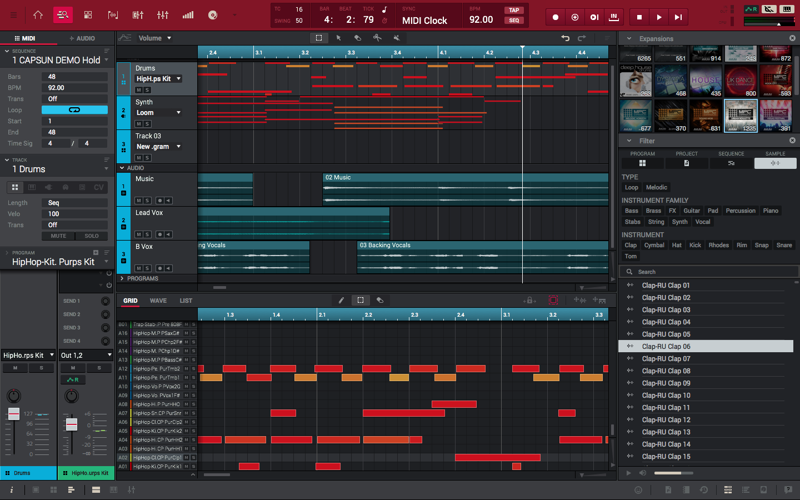Switch to the AUDIO tab in the track panel
The width and height of the screenshot is (800, 500).
point(81,38)
